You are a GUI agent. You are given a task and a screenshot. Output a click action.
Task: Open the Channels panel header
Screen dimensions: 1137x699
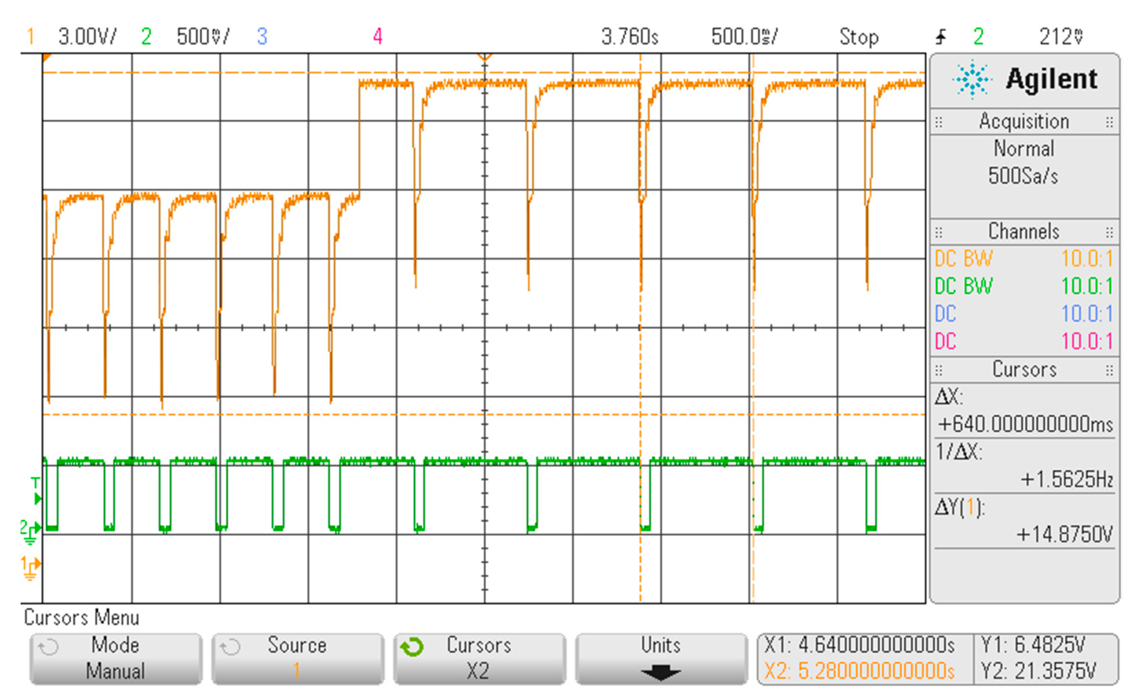click(1024, 232)
